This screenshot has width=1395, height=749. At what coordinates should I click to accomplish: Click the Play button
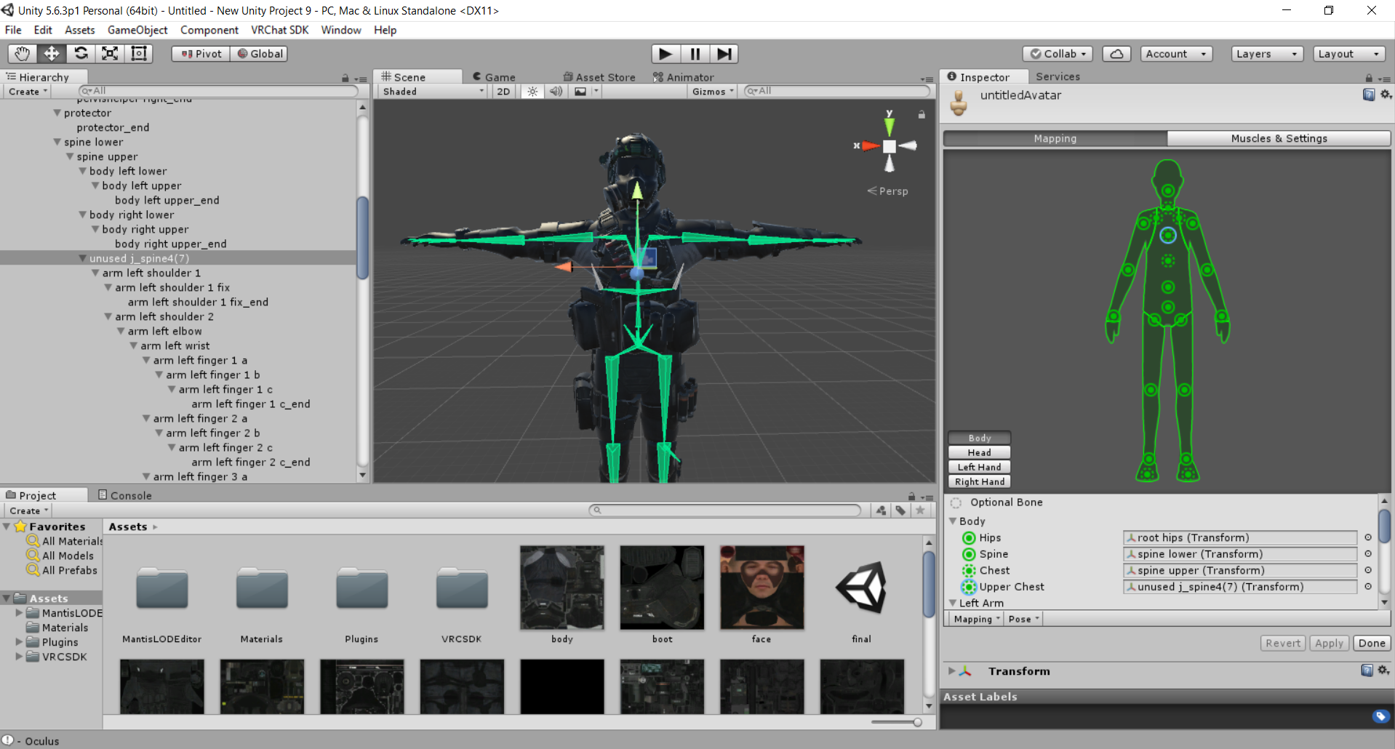tap(665, 54)
